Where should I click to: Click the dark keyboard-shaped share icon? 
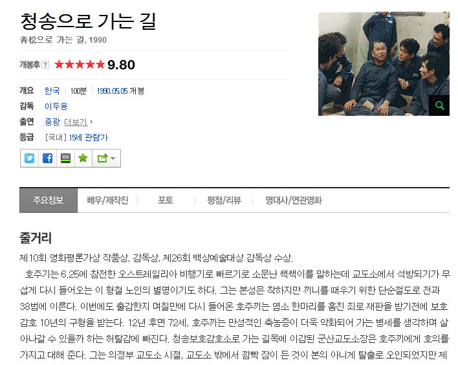point(65,158)
